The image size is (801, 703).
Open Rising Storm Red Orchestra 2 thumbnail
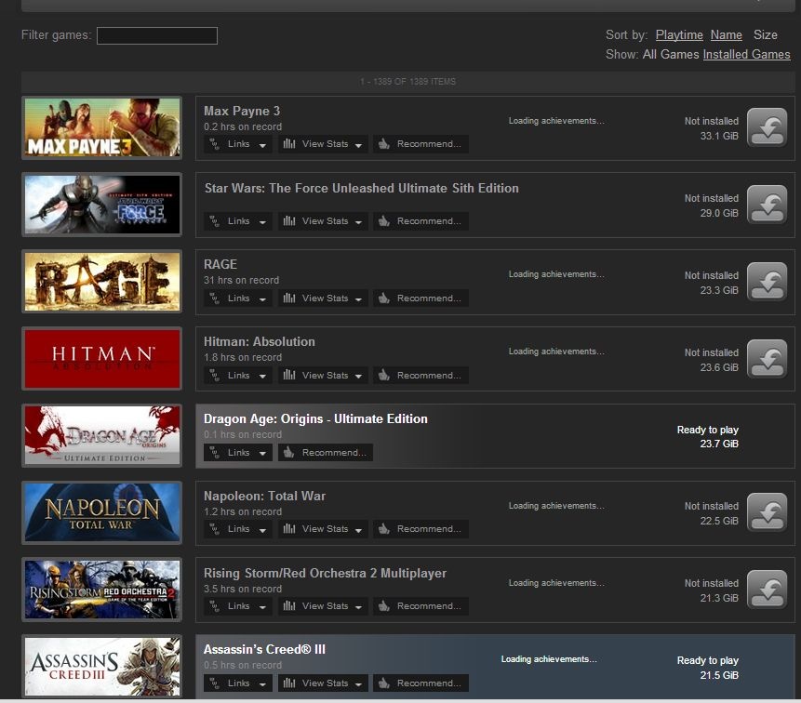coord(102,590)
